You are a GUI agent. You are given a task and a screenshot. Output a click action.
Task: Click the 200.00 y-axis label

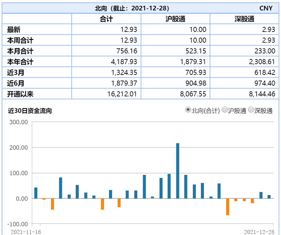tap(19, 148)
